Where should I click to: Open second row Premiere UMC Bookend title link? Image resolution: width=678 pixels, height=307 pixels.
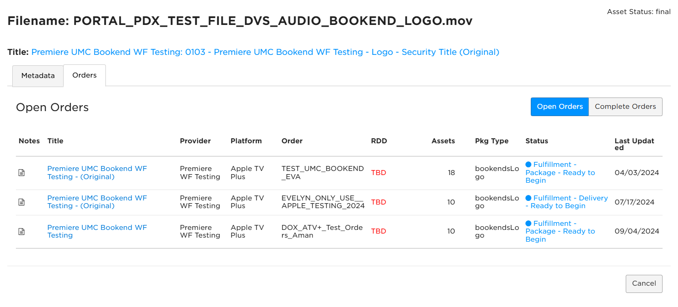(x=97, y=202)
